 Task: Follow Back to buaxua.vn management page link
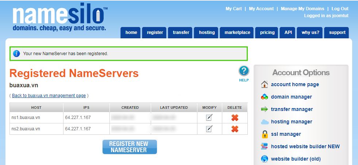(x=49, y=96)
